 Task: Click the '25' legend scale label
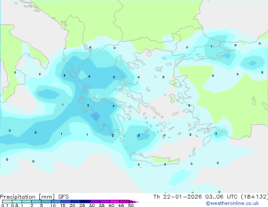(82, 205)
